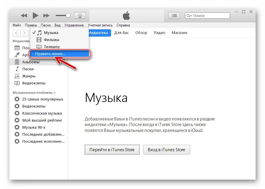Viewport: 265px width, 189px height.
Task: Switch to the Магазин tab
Action: coord(179,33)
